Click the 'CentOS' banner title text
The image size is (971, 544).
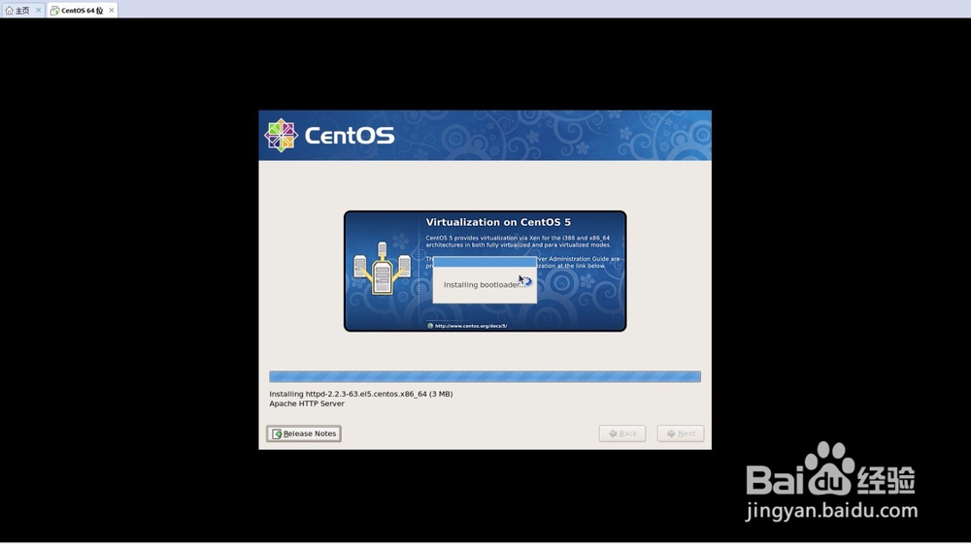(x=350, y=136)
